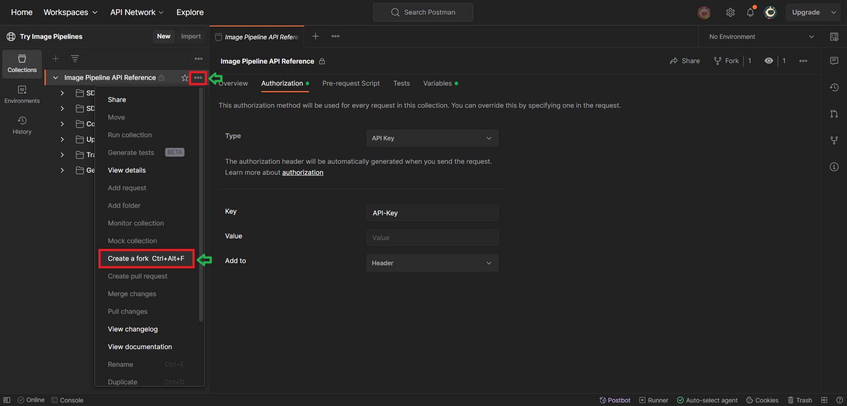
Task: Expand the Up folder
Action: pos(62,139)
